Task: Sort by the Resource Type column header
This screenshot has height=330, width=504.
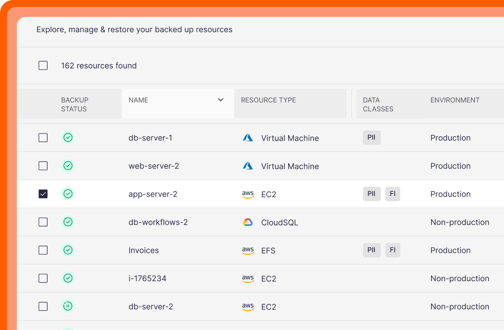Action: click(268, 100)
